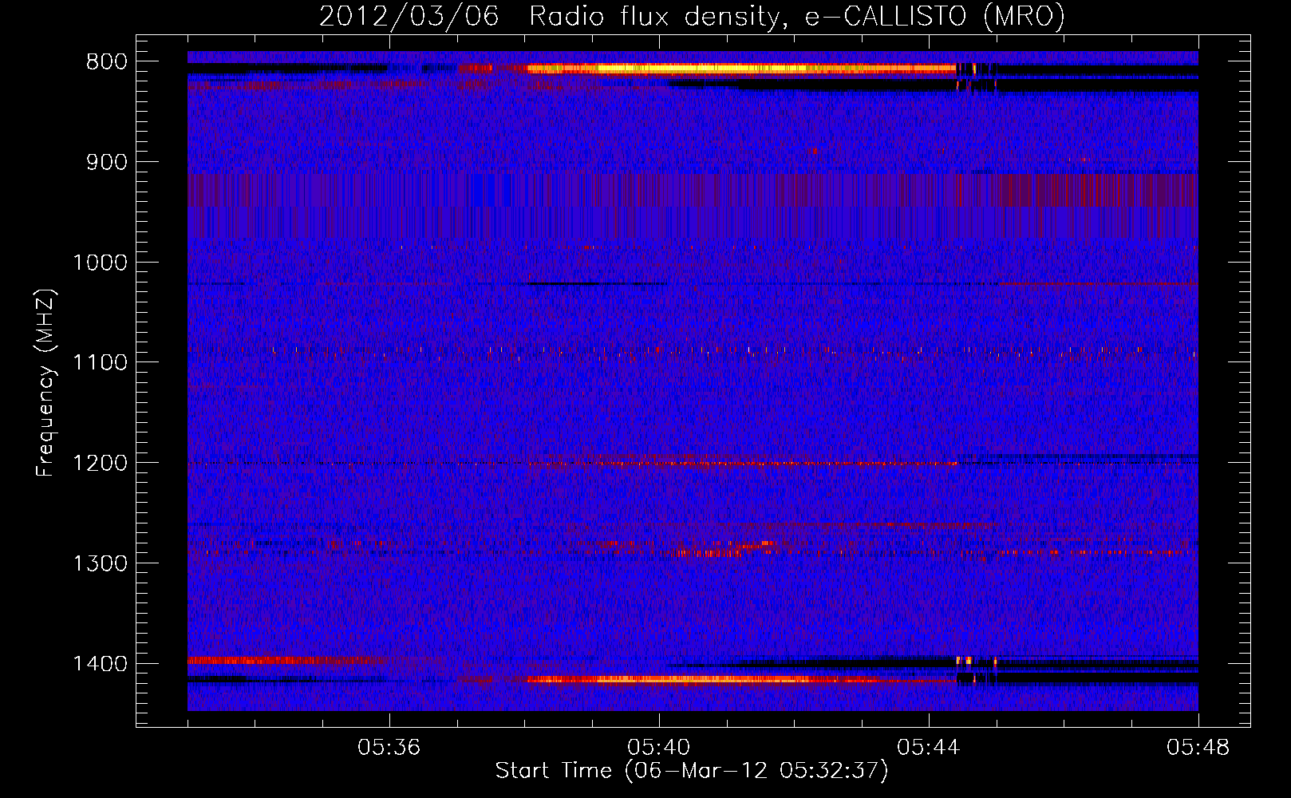This screenshot has width=1291, height=798.
Task: Click the "1100" frequency axis label
Action: click(100, 363)
